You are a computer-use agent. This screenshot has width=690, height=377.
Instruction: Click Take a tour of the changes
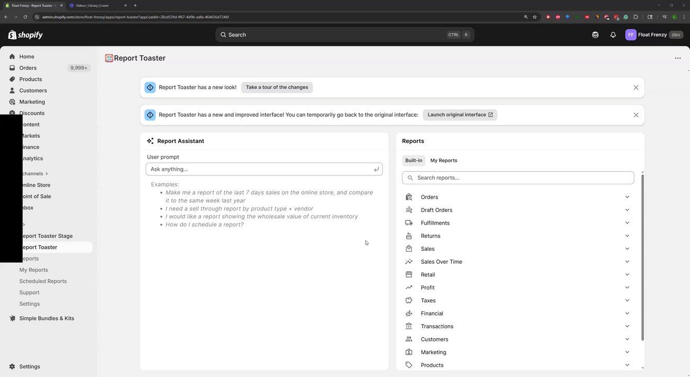tap(277, 87)
